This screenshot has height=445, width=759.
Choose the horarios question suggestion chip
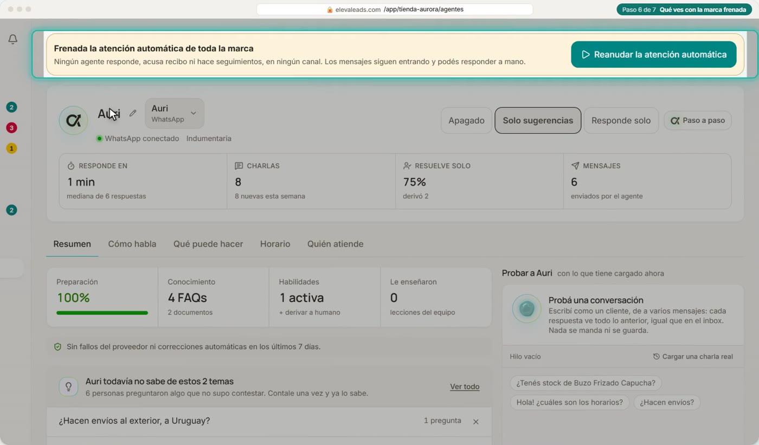click(x=570, y=402)
